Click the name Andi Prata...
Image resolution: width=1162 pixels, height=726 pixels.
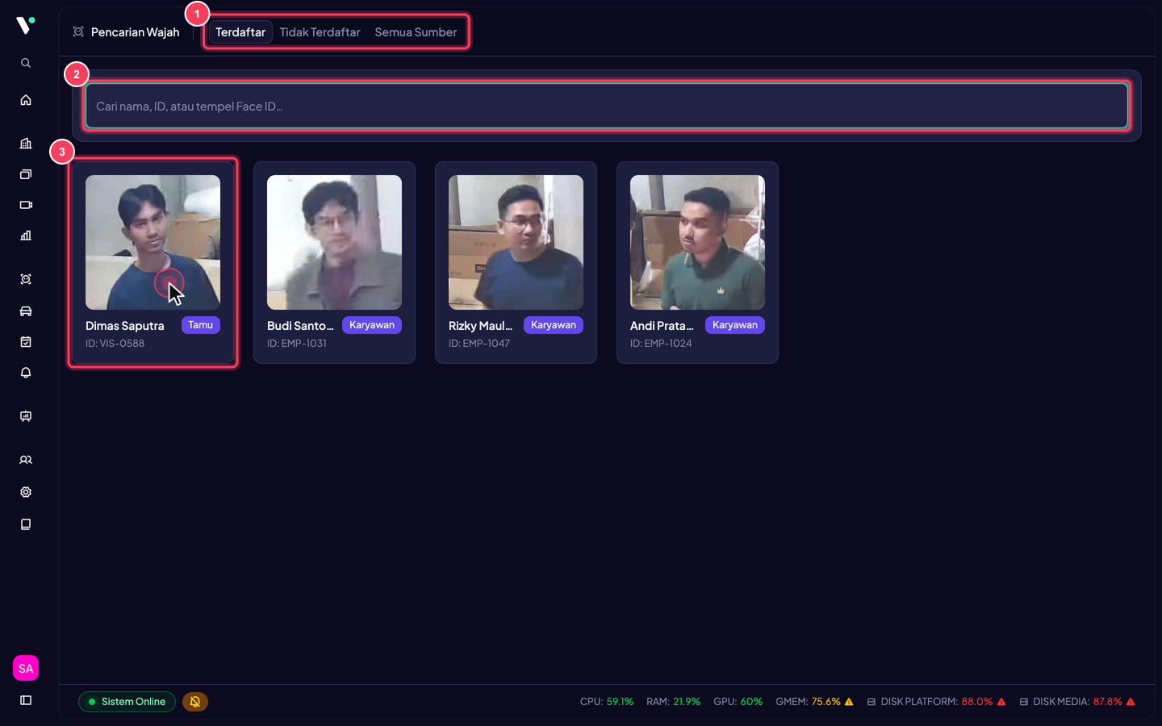click(x=662, y=326)
